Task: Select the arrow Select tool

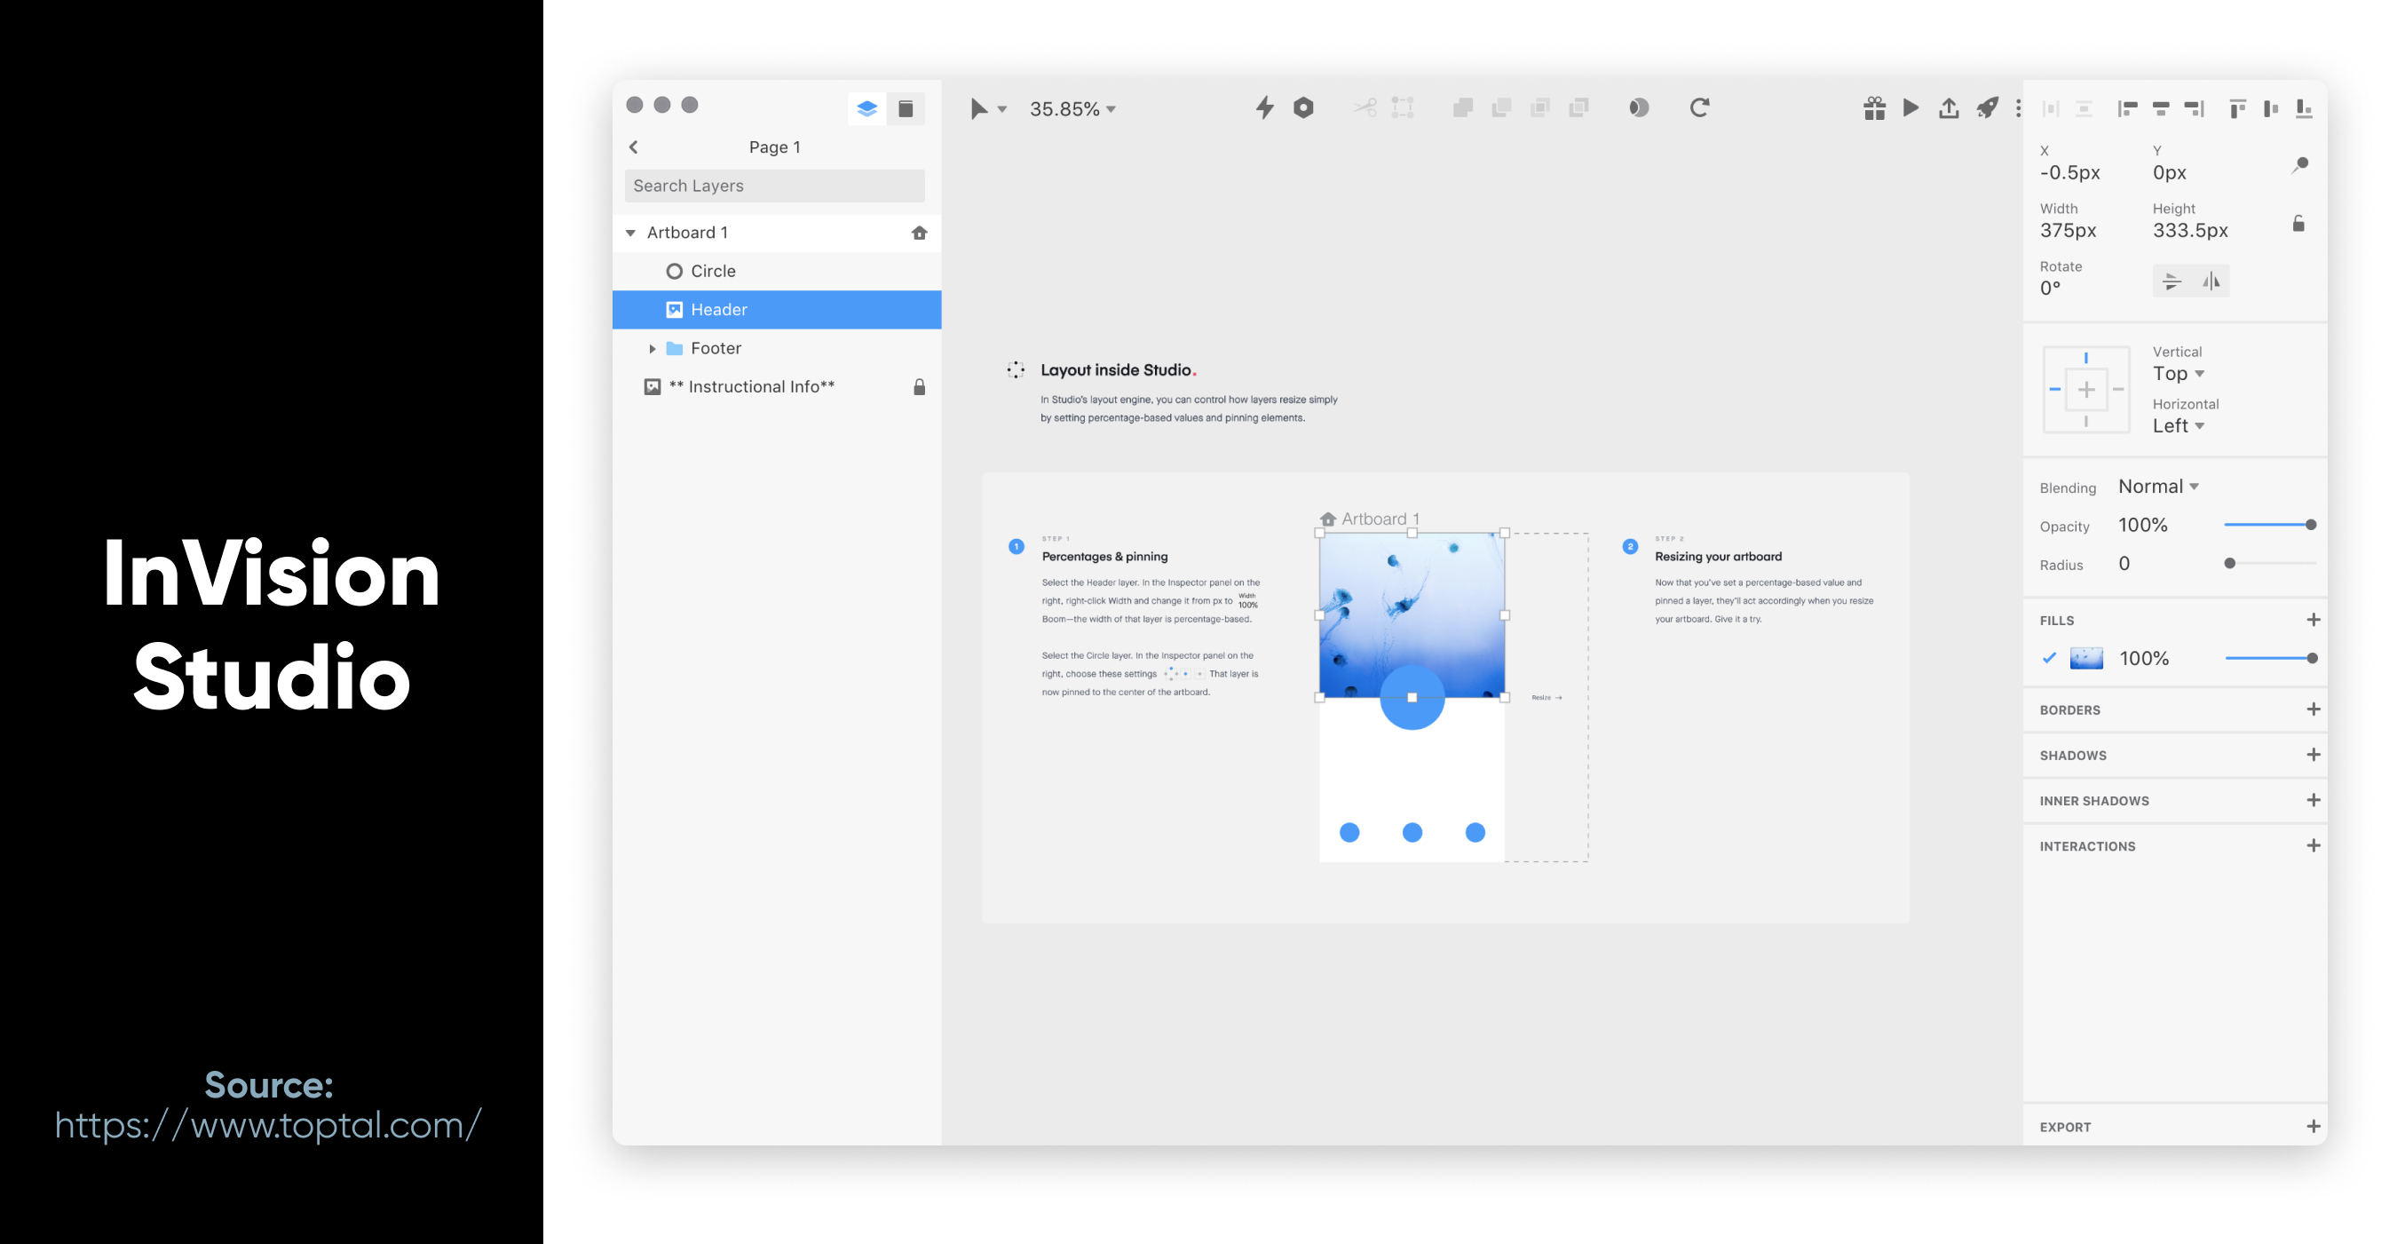Action: click(979, 109)
